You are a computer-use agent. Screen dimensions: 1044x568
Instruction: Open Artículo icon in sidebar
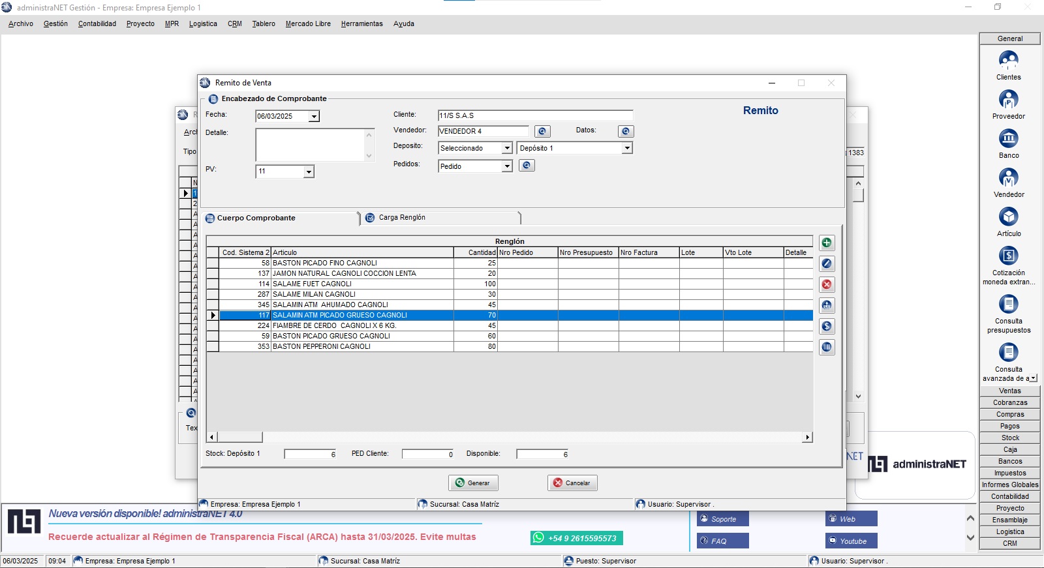pyautogui.click(x=1009, y=222)
